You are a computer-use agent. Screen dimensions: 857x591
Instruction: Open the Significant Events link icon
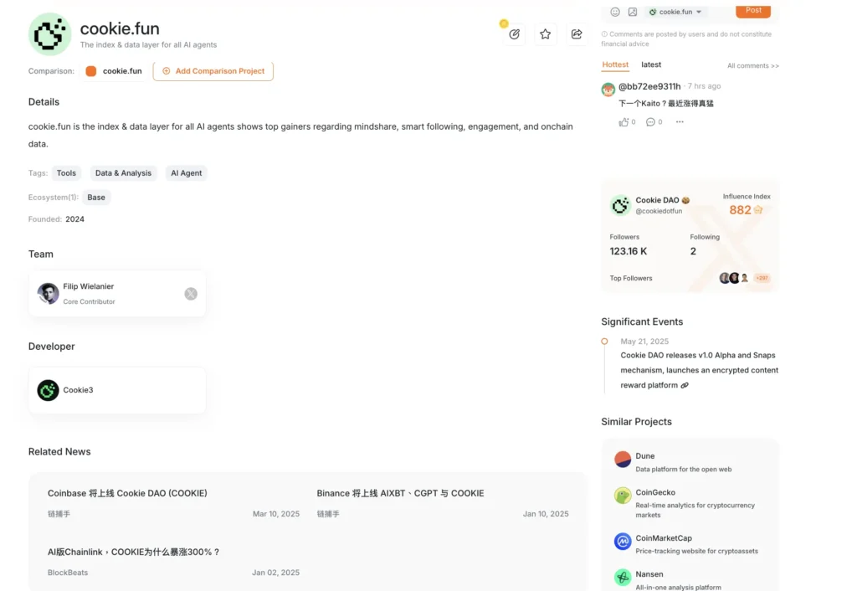tap(685, 385)
